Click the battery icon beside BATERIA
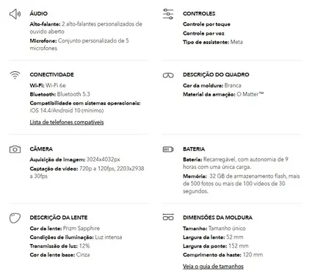 tap(168, 149)
